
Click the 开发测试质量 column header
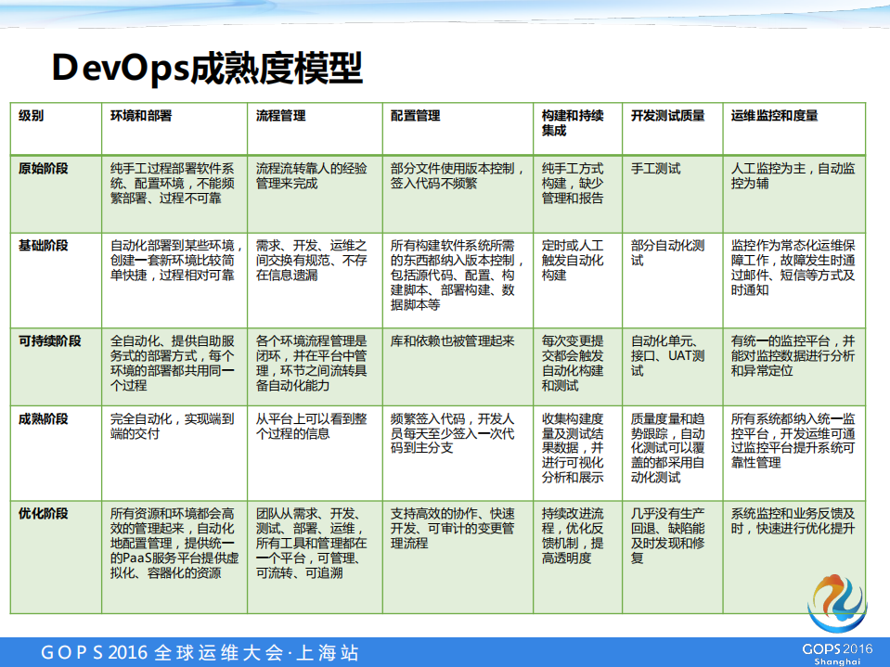click(x=666, y=116)
